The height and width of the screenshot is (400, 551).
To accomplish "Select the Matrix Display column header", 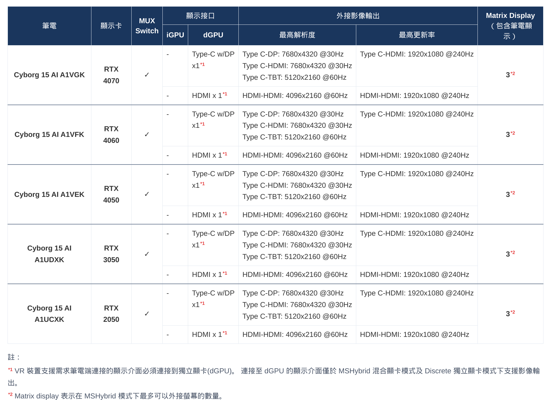I will tap(510, 26).
